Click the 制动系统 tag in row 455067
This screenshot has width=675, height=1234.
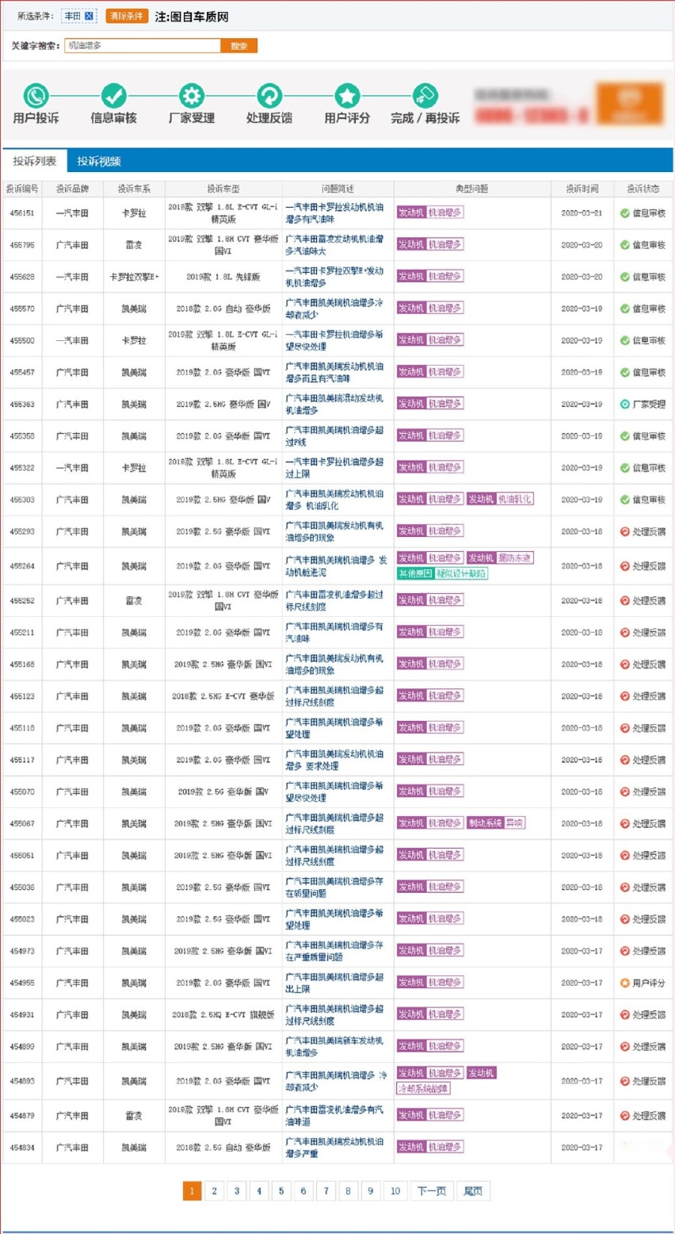point(485,823)
